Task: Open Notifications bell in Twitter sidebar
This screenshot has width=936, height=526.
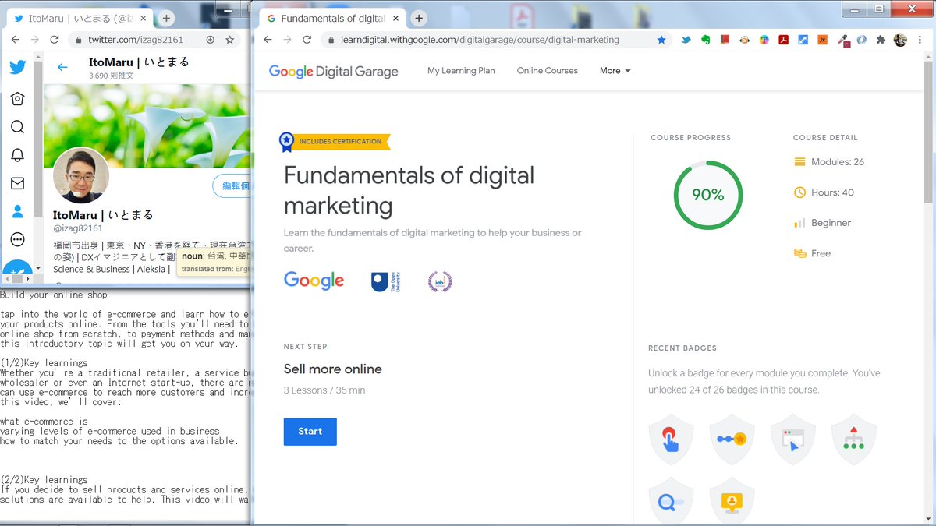Action: 17,155
